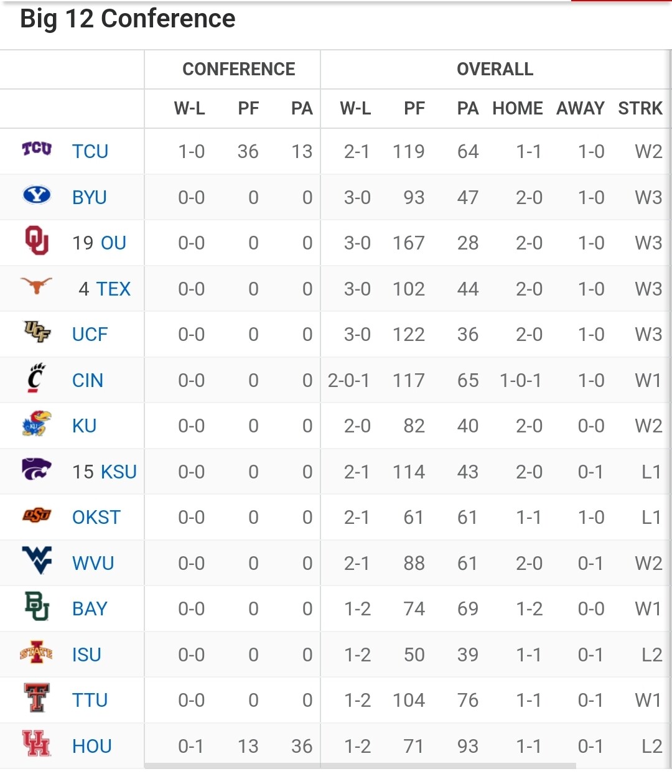Click the Kansas State Wildcats logo
The height and width of the screenshot is (774, 672).
click(x=37, y=469)
